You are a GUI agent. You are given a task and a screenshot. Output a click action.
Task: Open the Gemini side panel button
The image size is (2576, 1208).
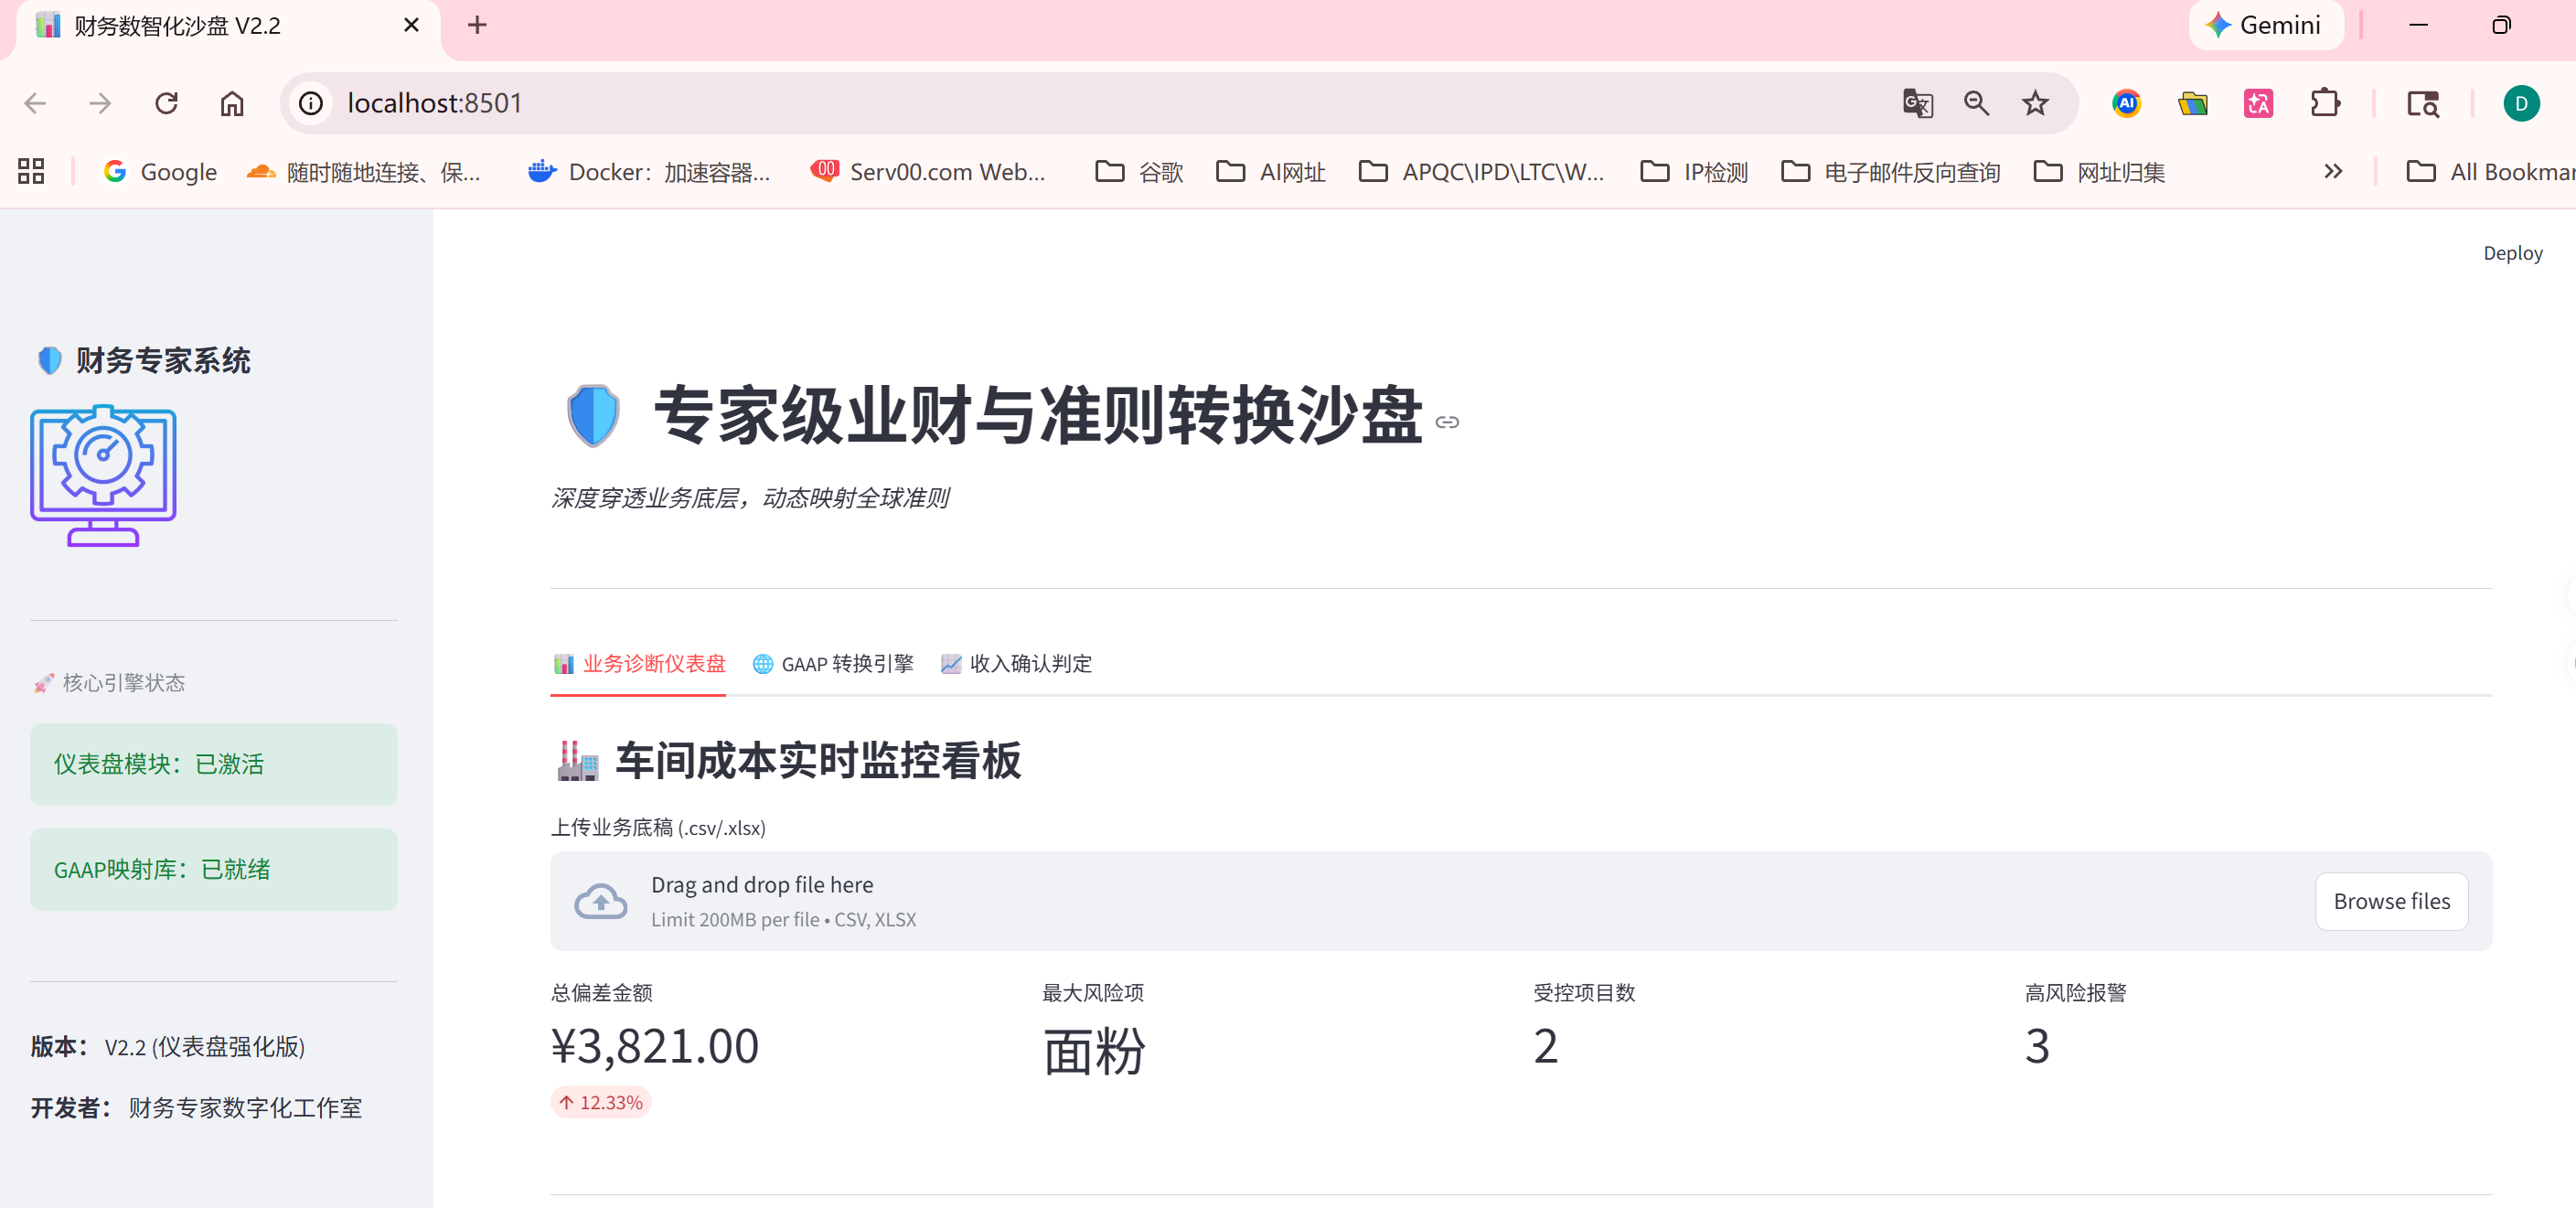(x=2264, y=25)
